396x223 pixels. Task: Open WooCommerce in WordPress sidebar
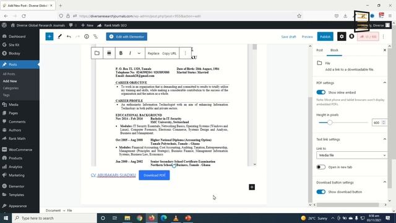(20, 150)
